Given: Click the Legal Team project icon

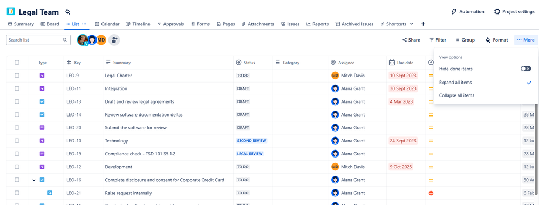Looking at the screenshot, I should [x=11, y=12].
